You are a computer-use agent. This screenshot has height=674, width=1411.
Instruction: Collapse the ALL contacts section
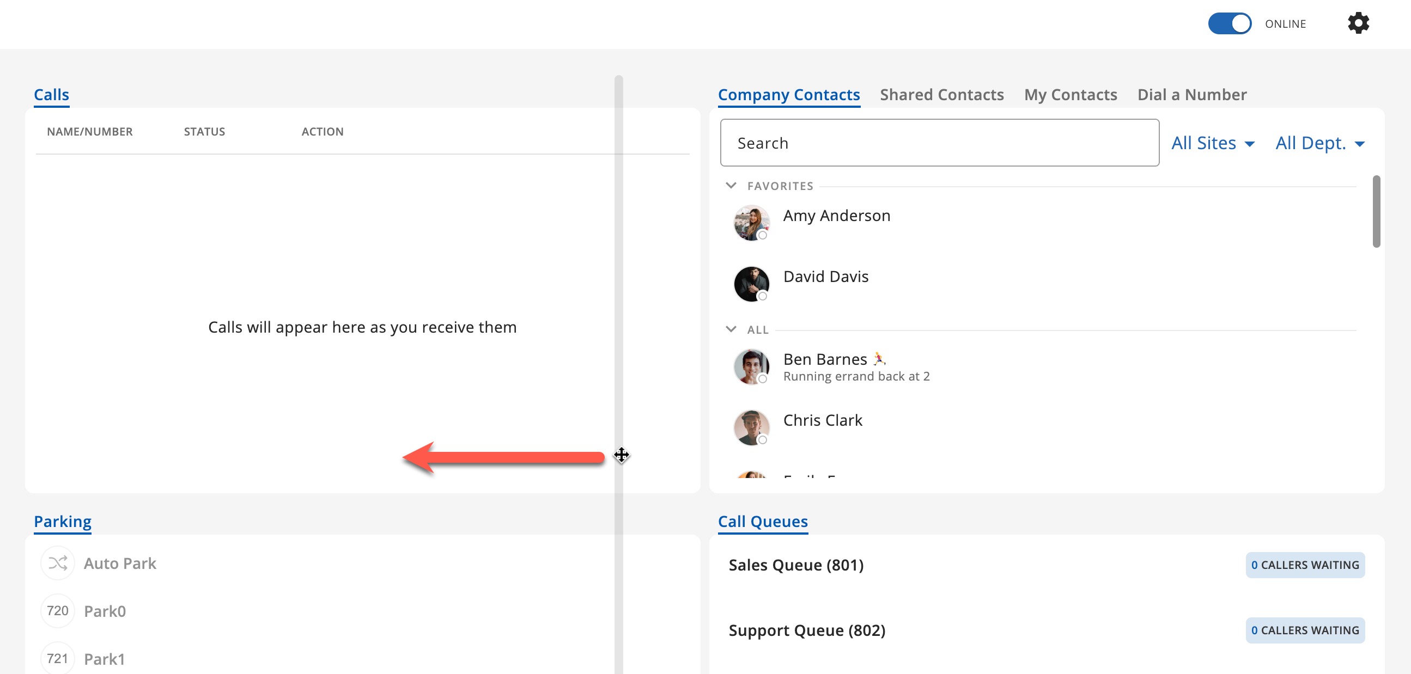(x=731, y=329)
